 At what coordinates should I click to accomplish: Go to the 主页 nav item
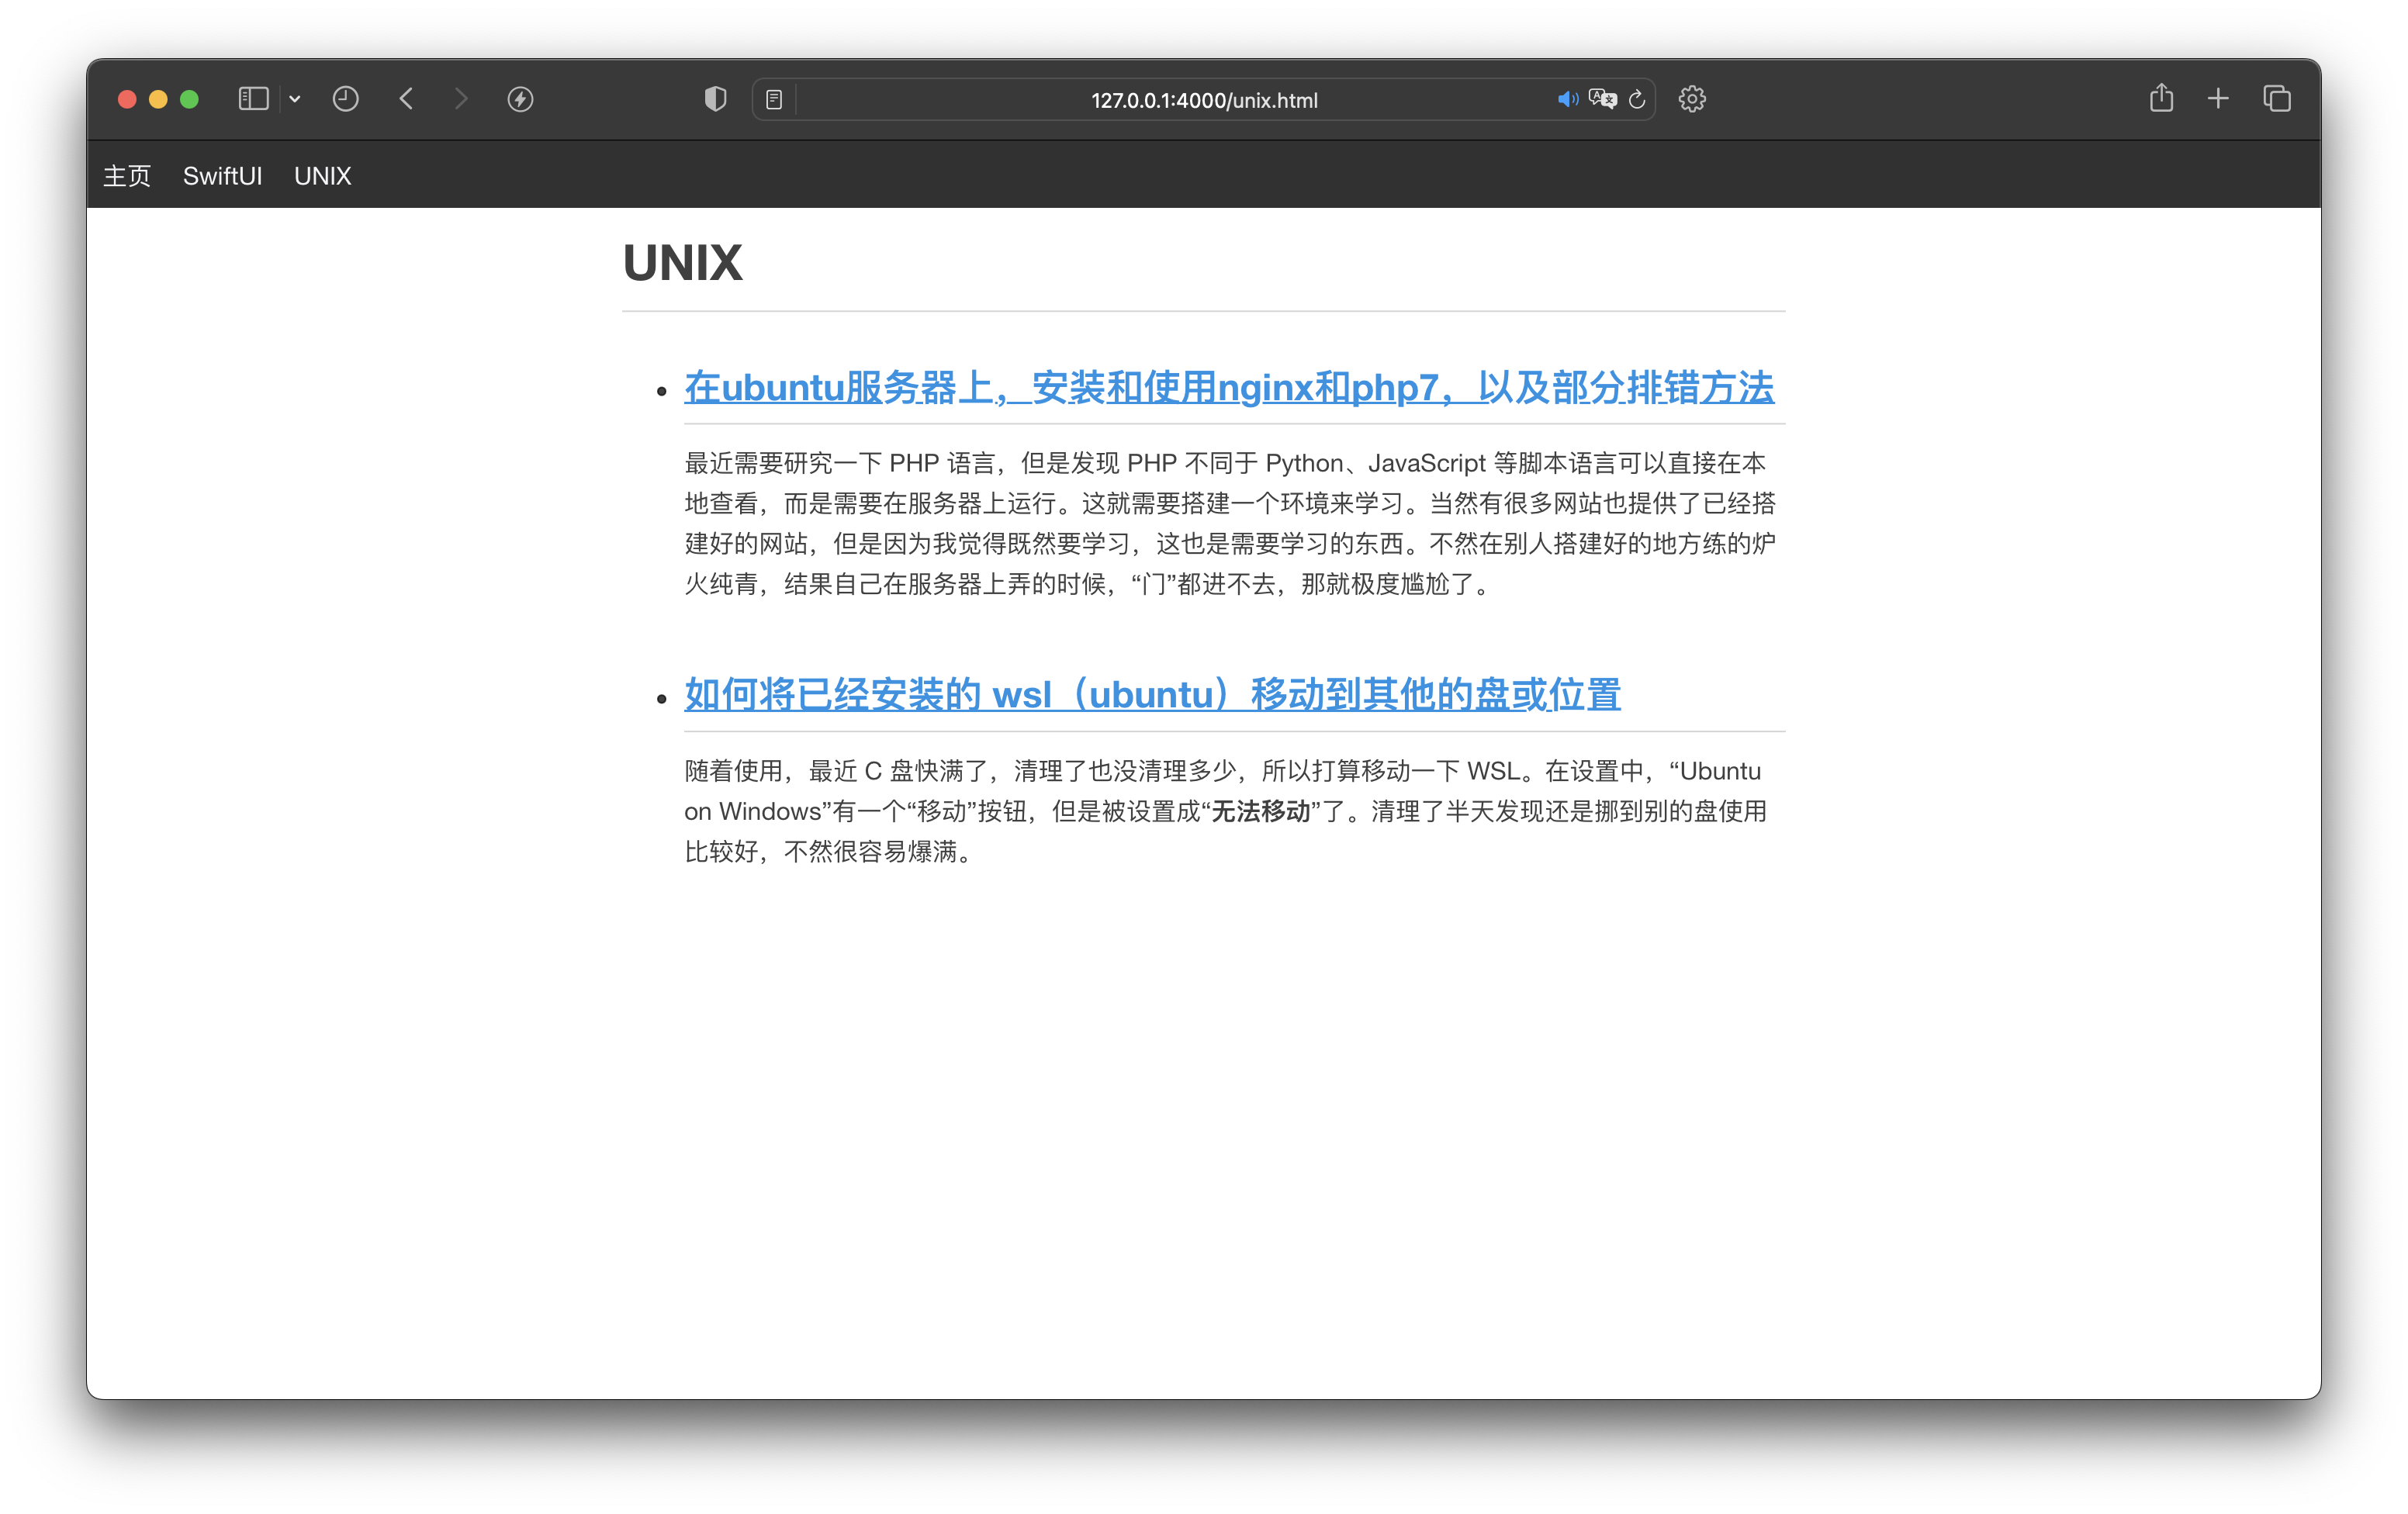pyautogui.click(x=127, y=176)
